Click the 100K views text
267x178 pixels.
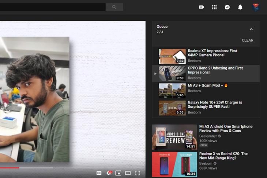[x=208, y=141]
